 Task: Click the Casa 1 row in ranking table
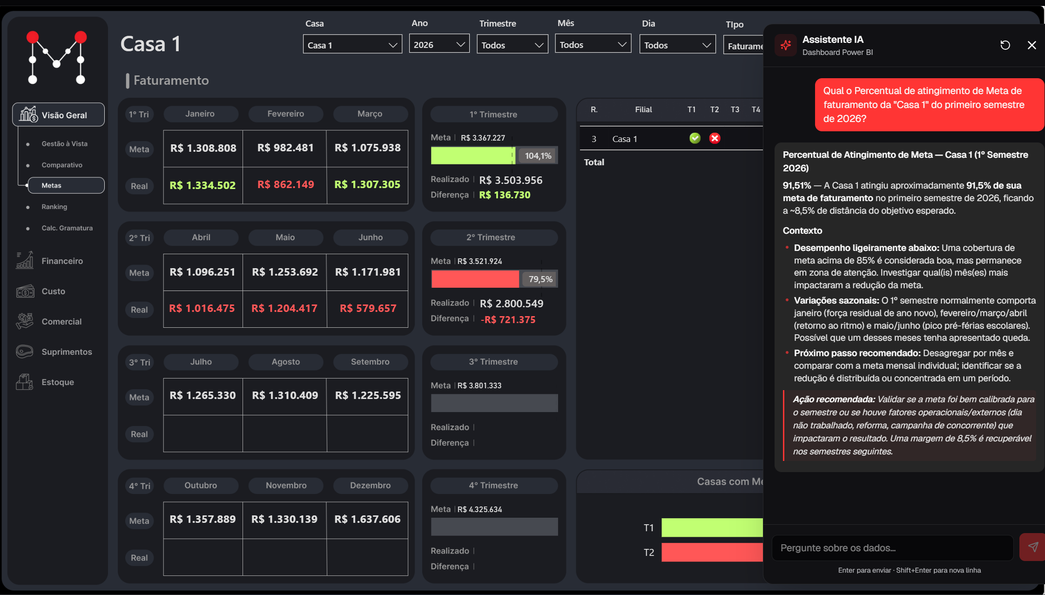coord(671,138)
